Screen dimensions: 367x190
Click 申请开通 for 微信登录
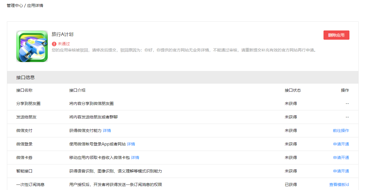click(341, 144)
